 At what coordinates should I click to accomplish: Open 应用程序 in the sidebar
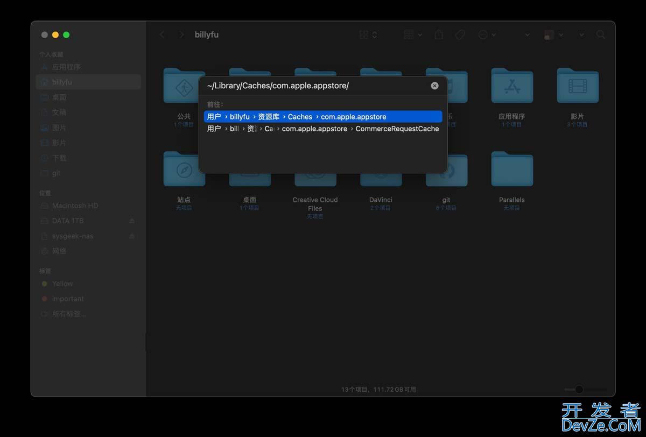pos(88,67)
